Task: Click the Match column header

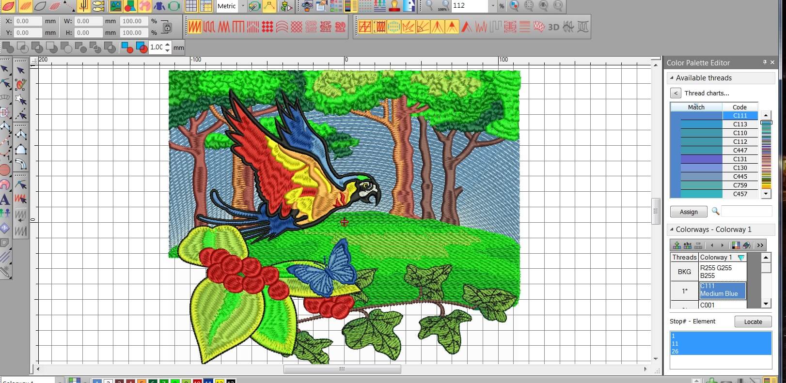Action: point(696,107)
